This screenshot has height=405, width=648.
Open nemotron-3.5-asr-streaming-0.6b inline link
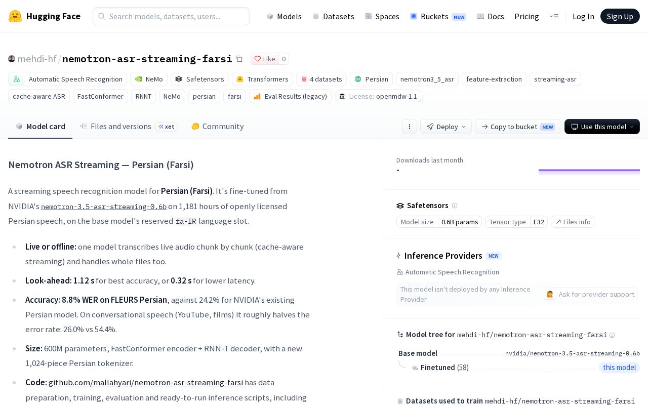(x=104, y=207)
